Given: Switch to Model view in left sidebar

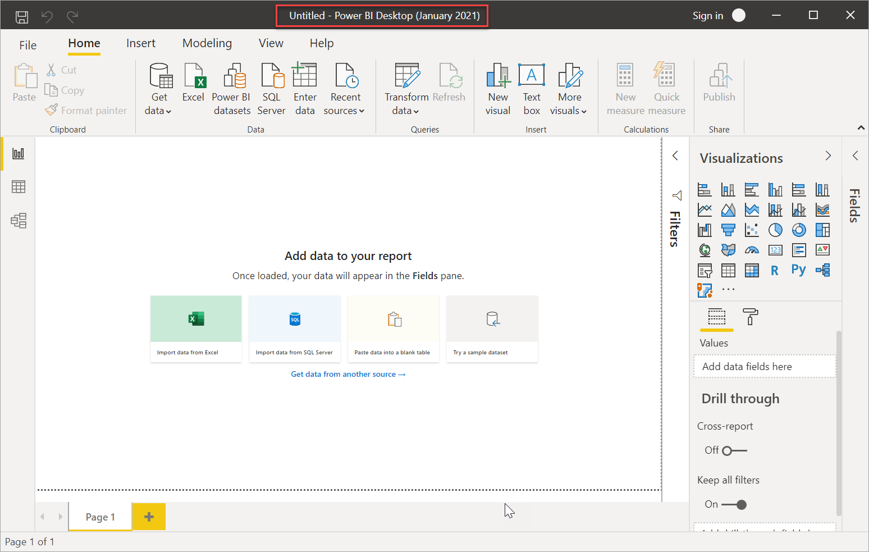Looking at the screenshot, I should 18,220.
